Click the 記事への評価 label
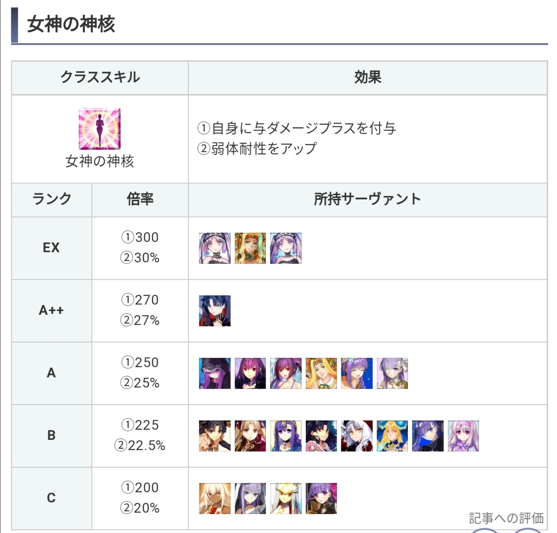The image size is (557, 533). click(506, 518)
